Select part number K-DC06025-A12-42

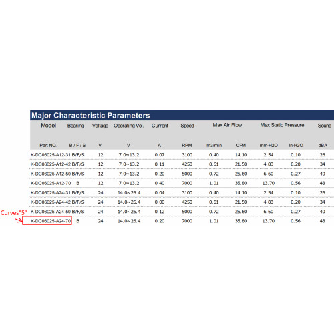coord(51,164)
